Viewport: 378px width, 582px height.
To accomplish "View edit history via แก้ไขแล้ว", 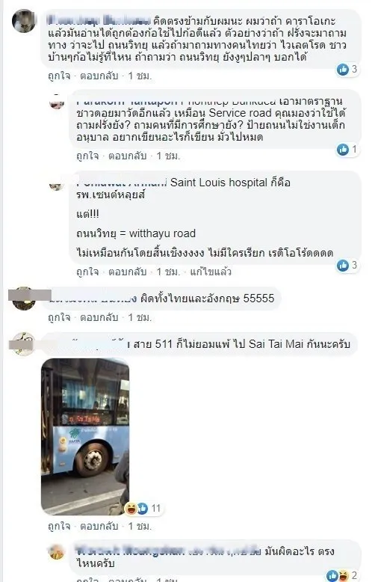I will click(x=211, y=272).
